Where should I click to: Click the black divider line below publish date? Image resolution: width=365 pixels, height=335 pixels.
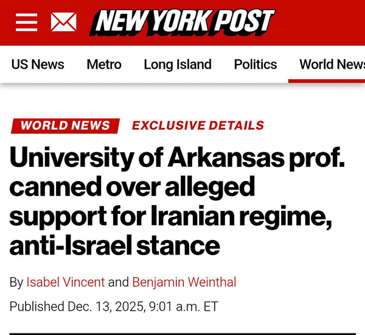[182, 333]
